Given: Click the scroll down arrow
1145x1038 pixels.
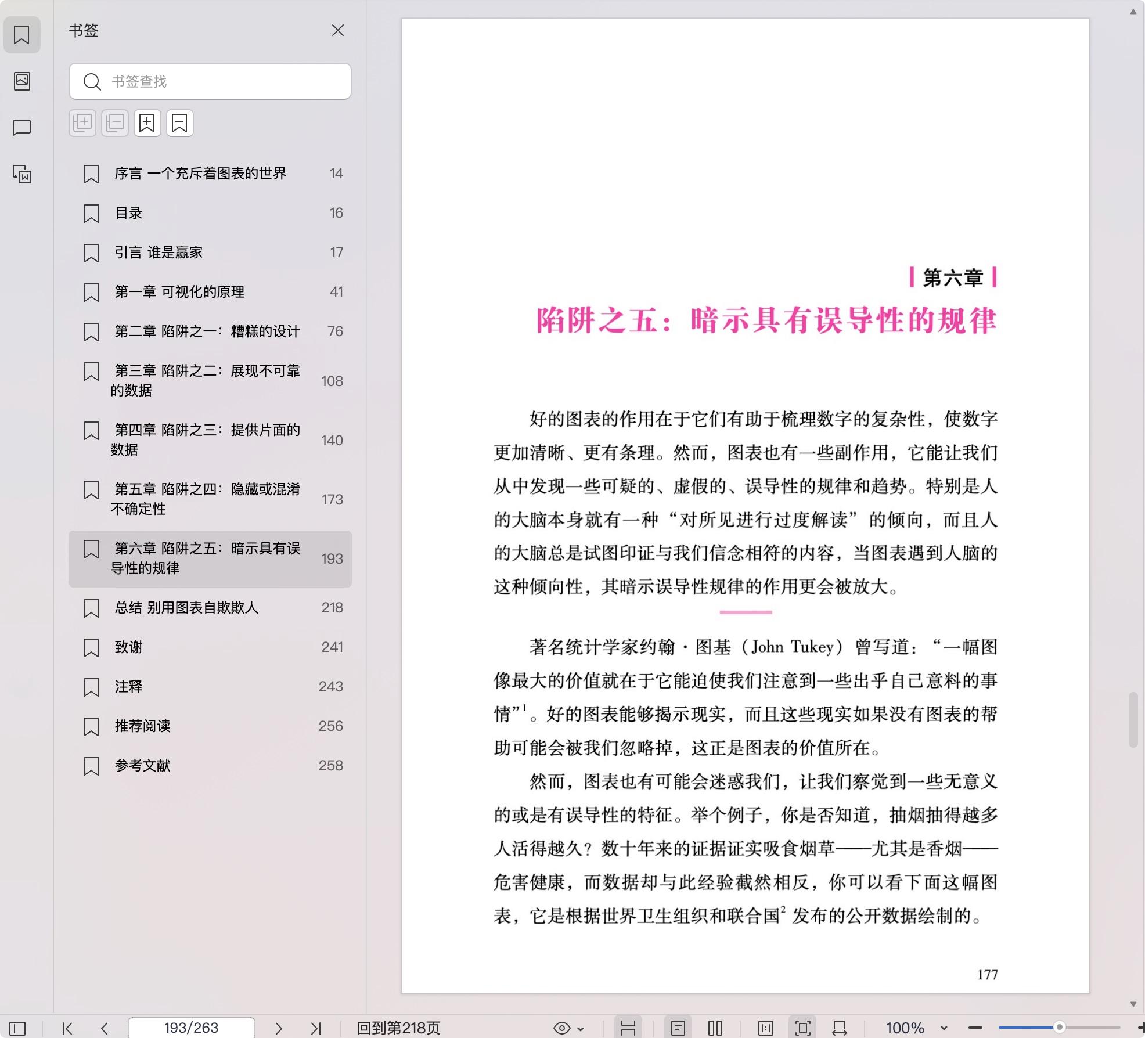Looking at the screenshot, I should point(1133,1004).
